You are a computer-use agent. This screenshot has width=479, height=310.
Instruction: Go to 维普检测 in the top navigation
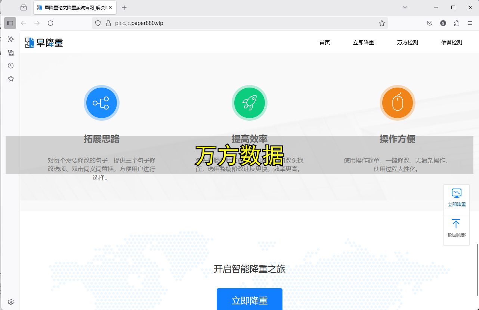452,42
